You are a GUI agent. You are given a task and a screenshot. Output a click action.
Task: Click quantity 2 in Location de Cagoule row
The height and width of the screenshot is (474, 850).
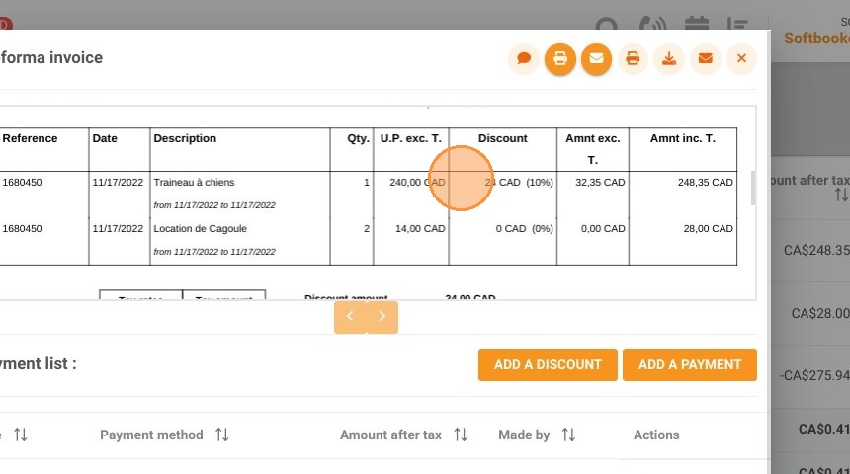(367, 228)
